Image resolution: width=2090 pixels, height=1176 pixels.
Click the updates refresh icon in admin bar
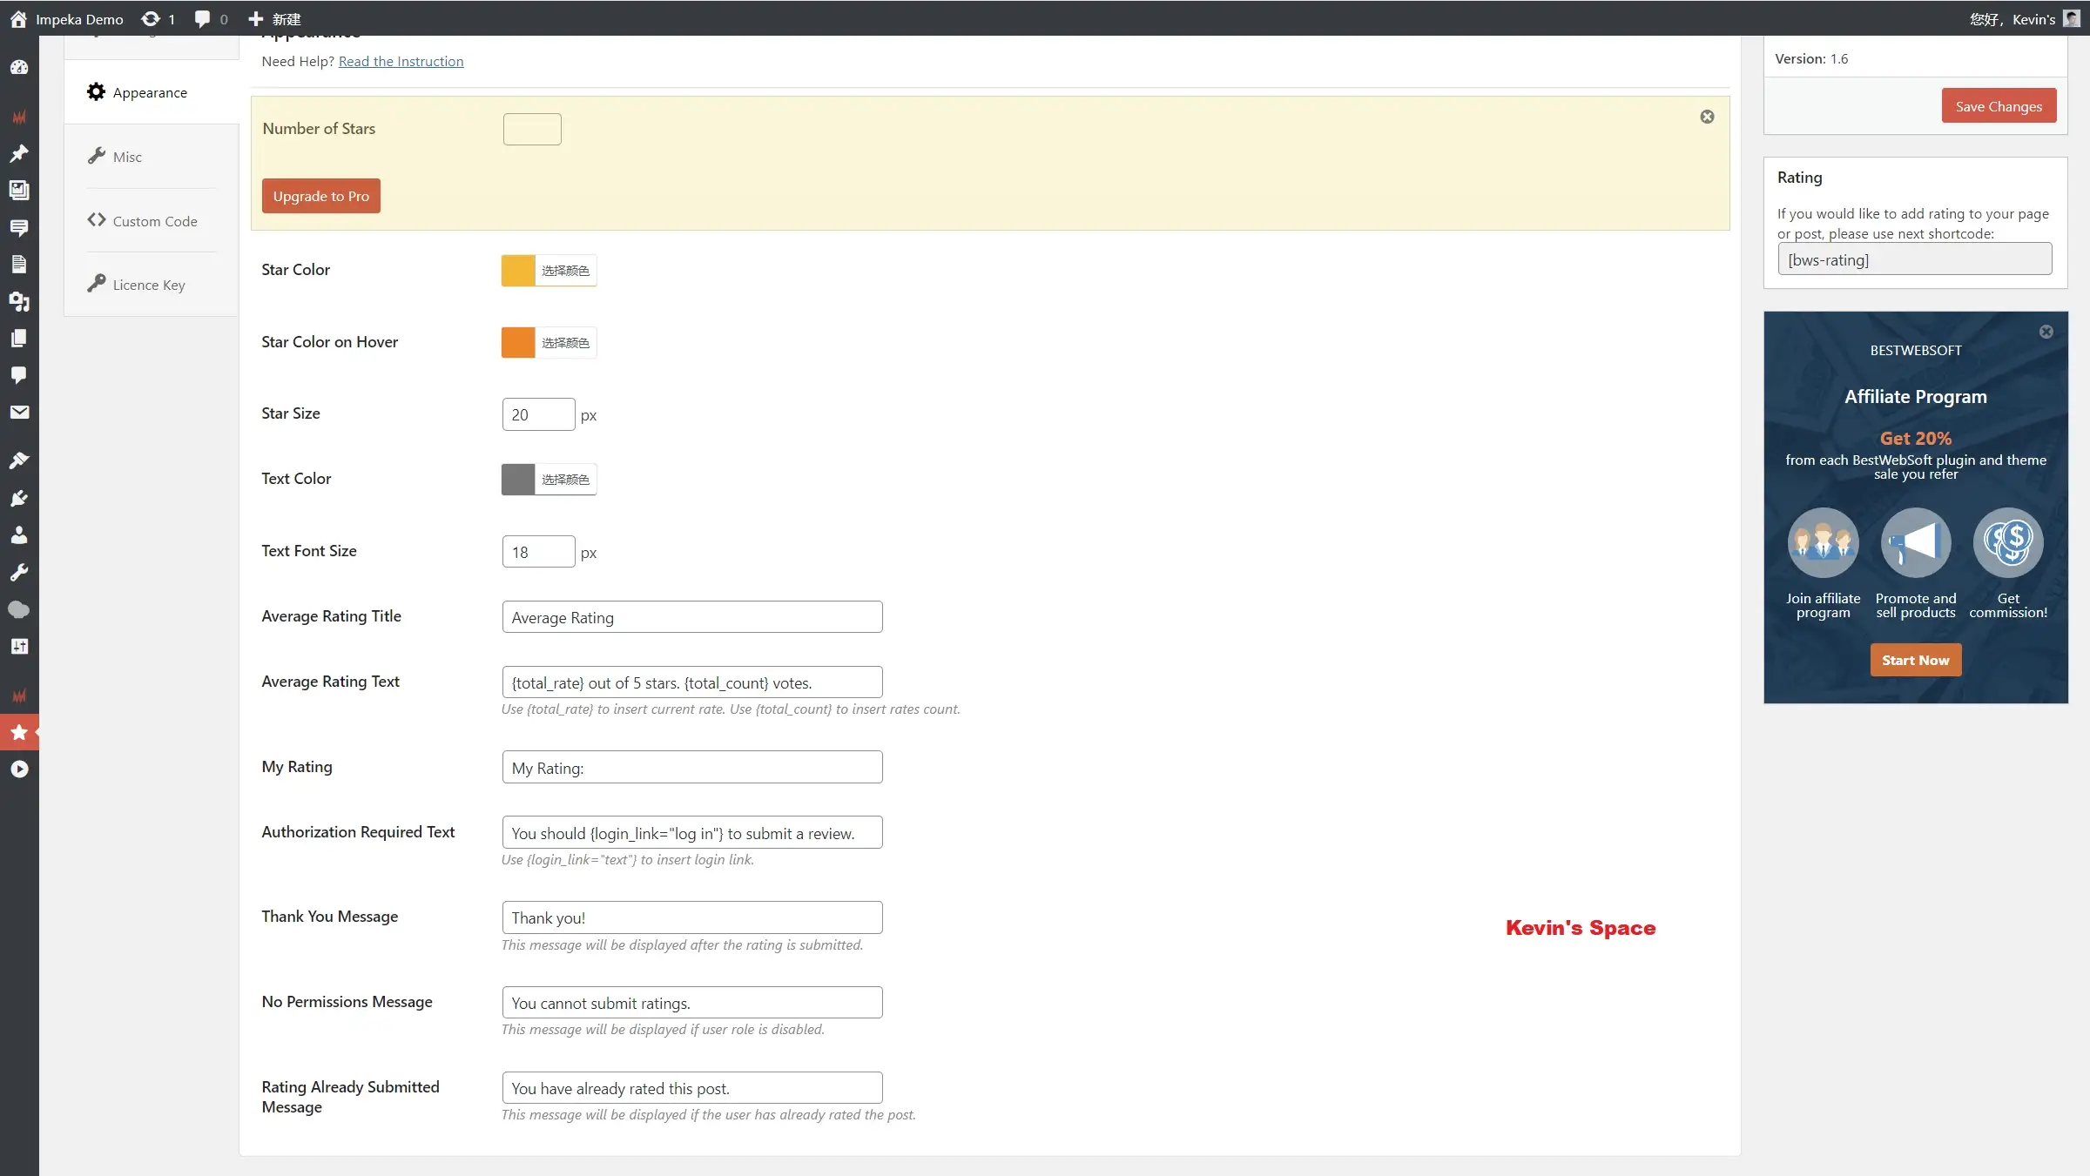click(151, 18)
